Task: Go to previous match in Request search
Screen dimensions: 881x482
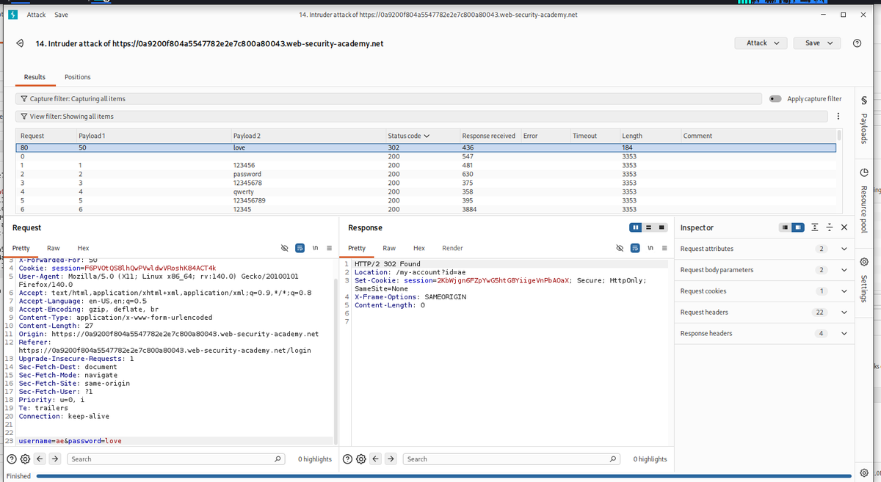Action: (40, 459)
